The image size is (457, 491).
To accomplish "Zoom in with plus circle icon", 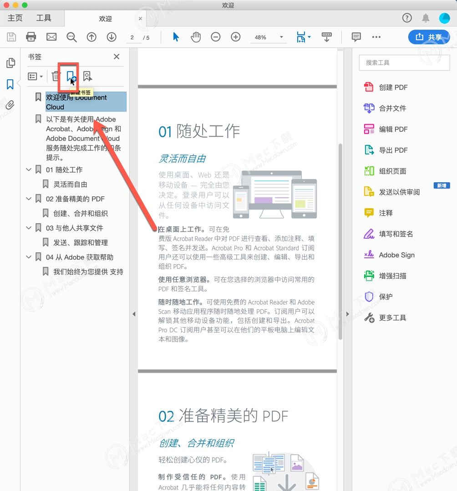I will click(236, 37).
